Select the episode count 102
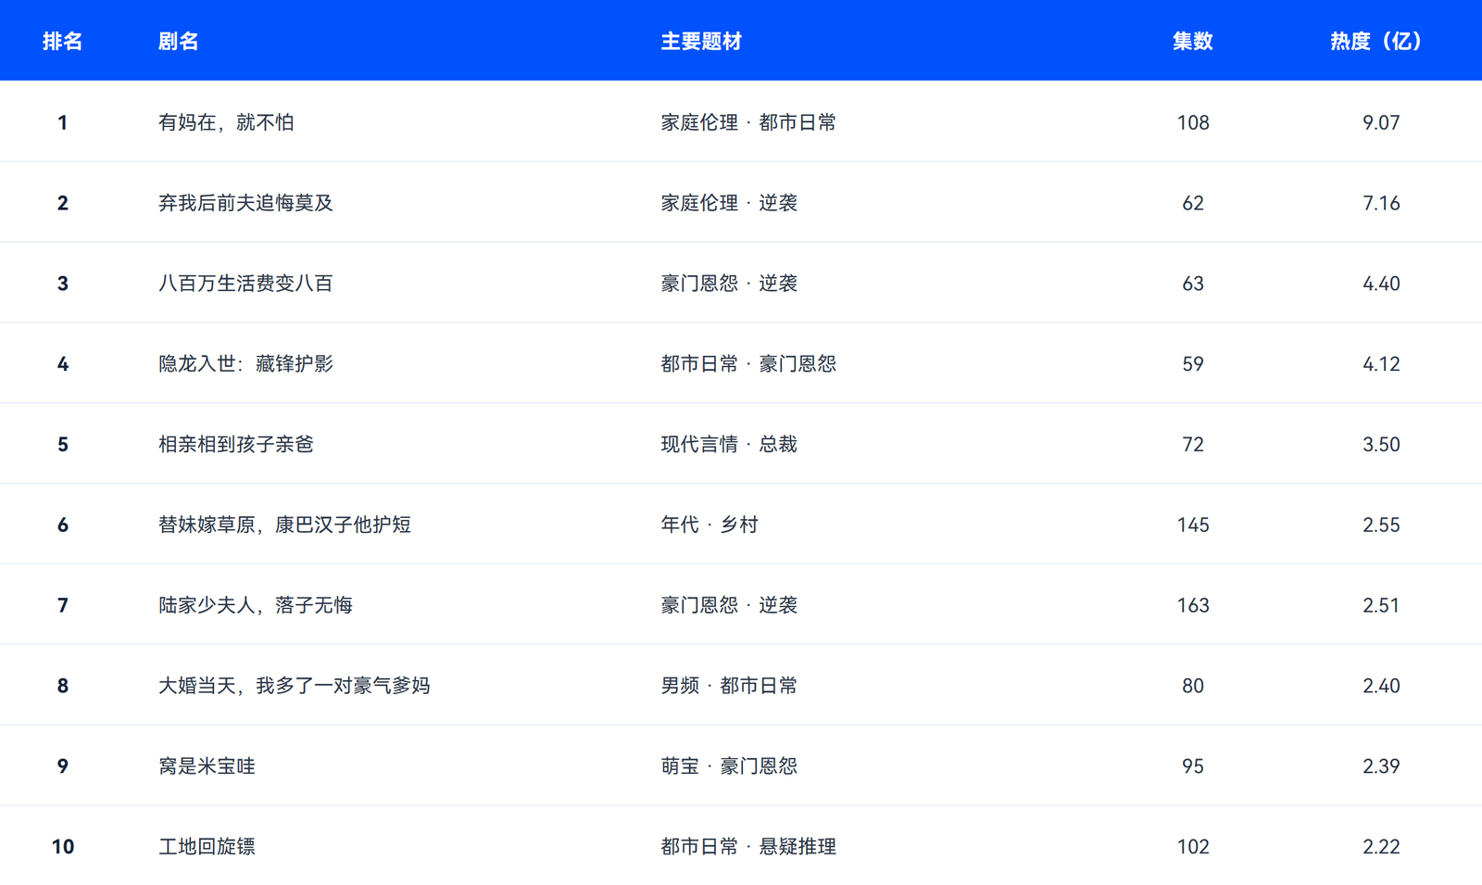 1193,847
